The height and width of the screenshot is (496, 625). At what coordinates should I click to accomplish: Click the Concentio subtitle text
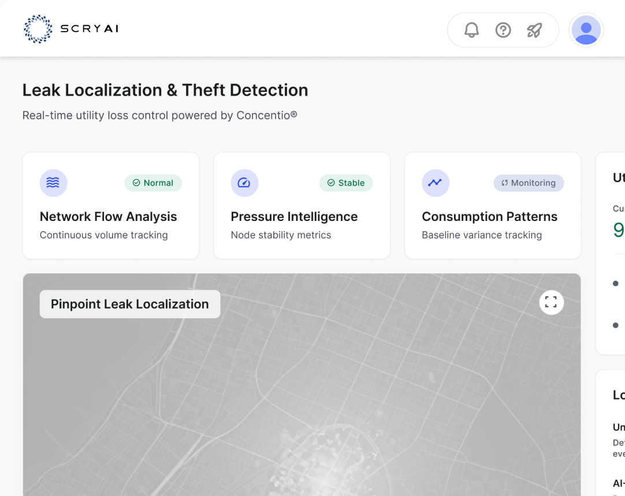coord(160,115)
